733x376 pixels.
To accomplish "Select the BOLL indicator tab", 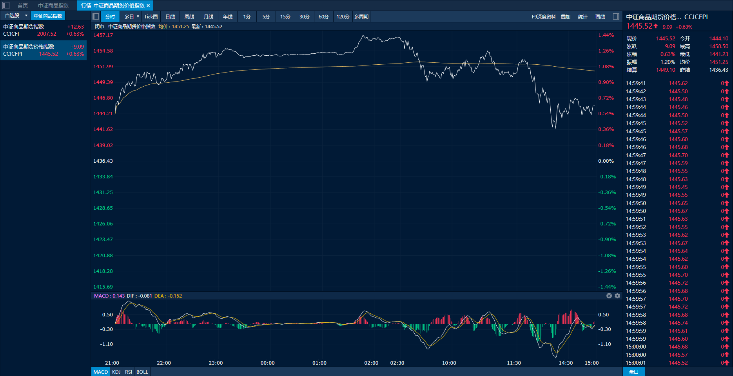I will pyautogui.click(x=142, y=372).
